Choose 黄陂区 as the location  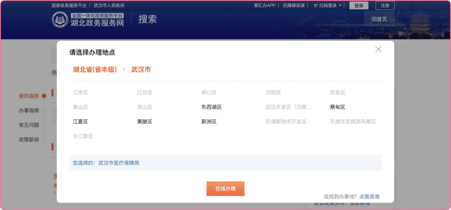pyautogui.click(x=144, y=122)
